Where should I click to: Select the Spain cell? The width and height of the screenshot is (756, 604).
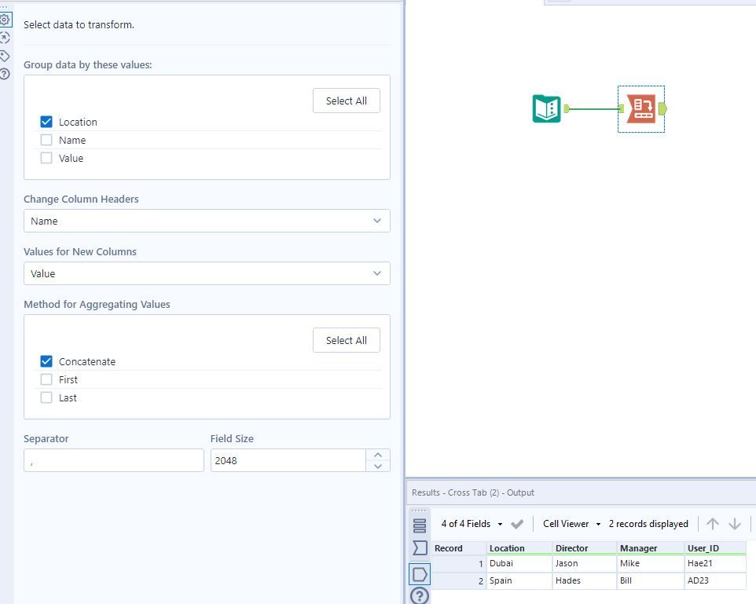tap(519, 581)
